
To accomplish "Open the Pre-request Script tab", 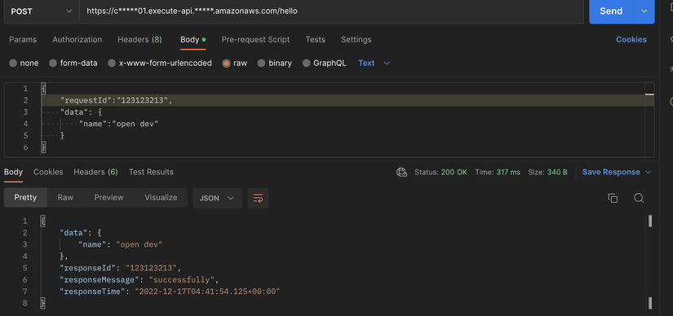I will [x=255, y=39].
